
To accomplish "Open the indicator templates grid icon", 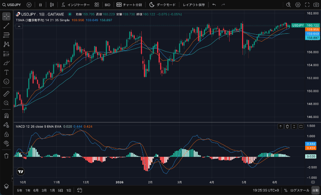I will 97,5.
